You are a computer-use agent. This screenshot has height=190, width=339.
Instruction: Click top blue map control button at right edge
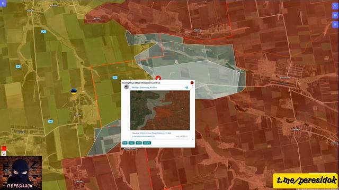pyautogui.click(x=335, y=6)
